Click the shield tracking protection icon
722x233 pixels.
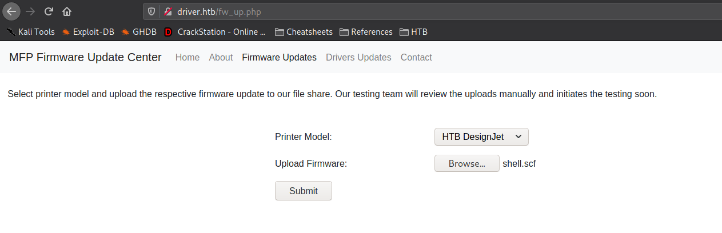coord(151,11)
